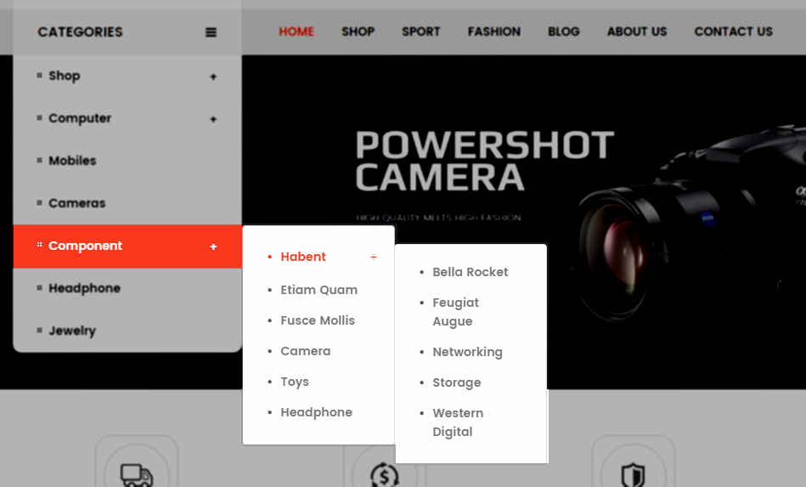
Task: Click the delivery truck icon
Action: (x=136, y=474)
